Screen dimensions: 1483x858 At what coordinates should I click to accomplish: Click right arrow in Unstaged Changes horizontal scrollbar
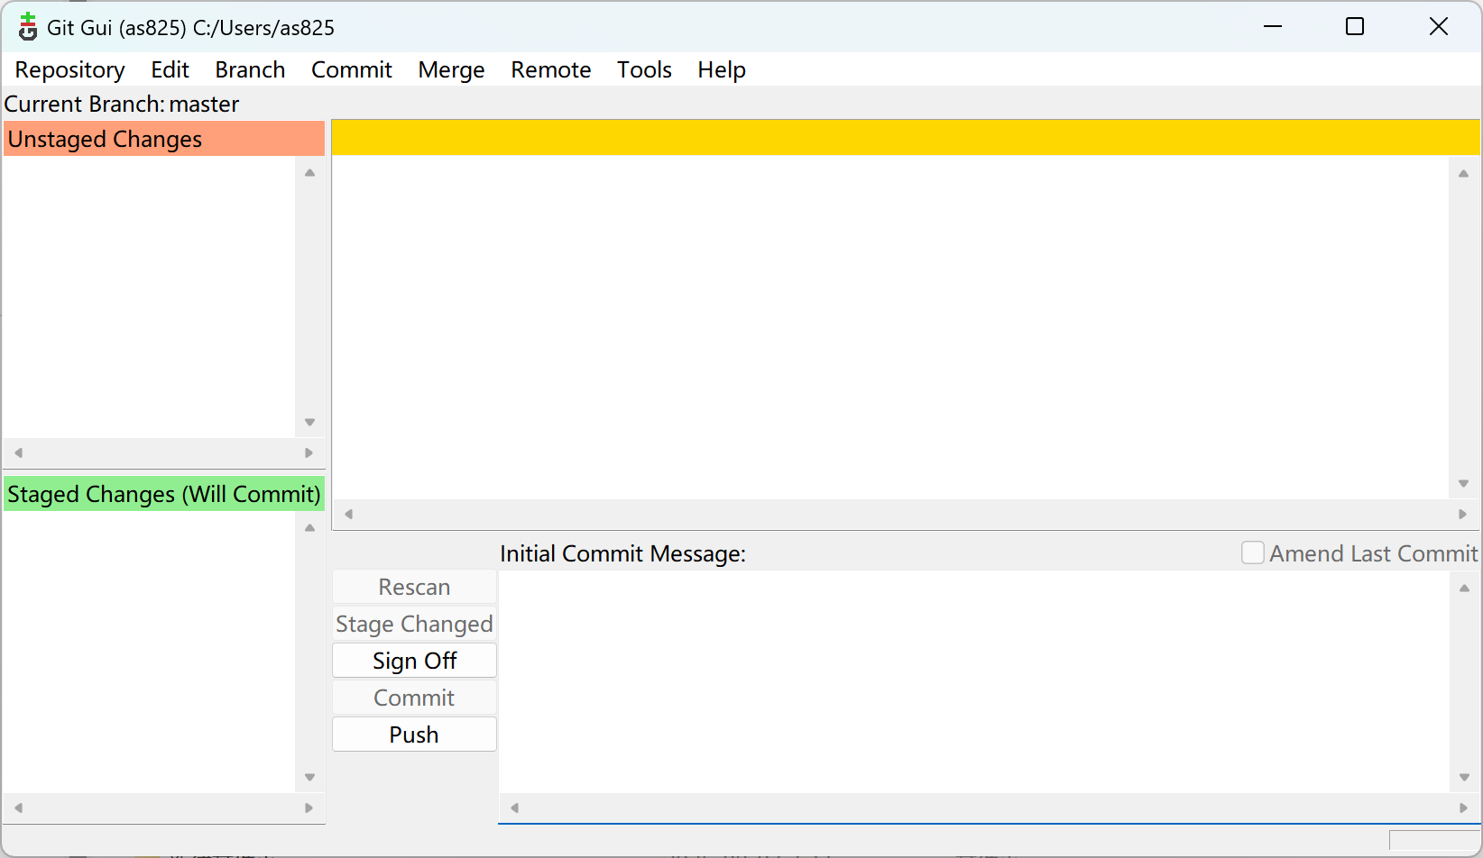(309, 452)
